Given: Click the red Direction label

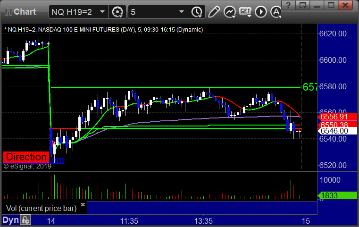Looking at the screenshot, I should click(26, 157).
